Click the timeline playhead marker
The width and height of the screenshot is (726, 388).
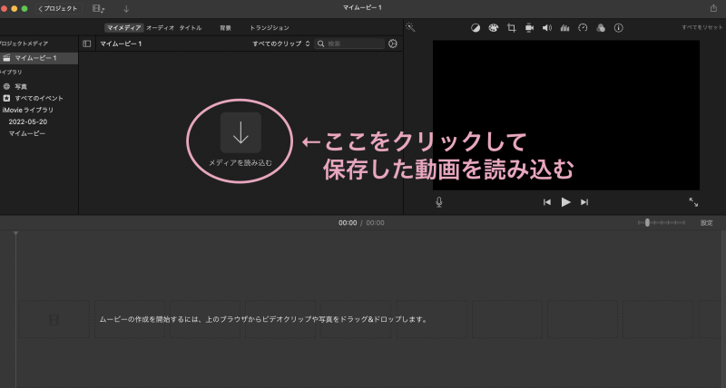click(x=15, y=234)
